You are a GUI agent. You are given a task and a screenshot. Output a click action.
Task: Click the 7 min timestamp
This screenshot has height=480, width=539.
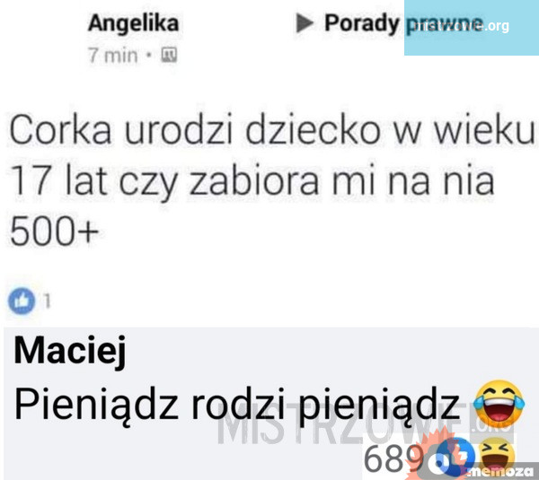point(113,56)
